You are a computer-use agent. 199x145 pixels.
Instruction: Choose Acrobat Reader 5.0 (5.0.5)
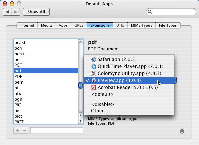tap(129, 87)
